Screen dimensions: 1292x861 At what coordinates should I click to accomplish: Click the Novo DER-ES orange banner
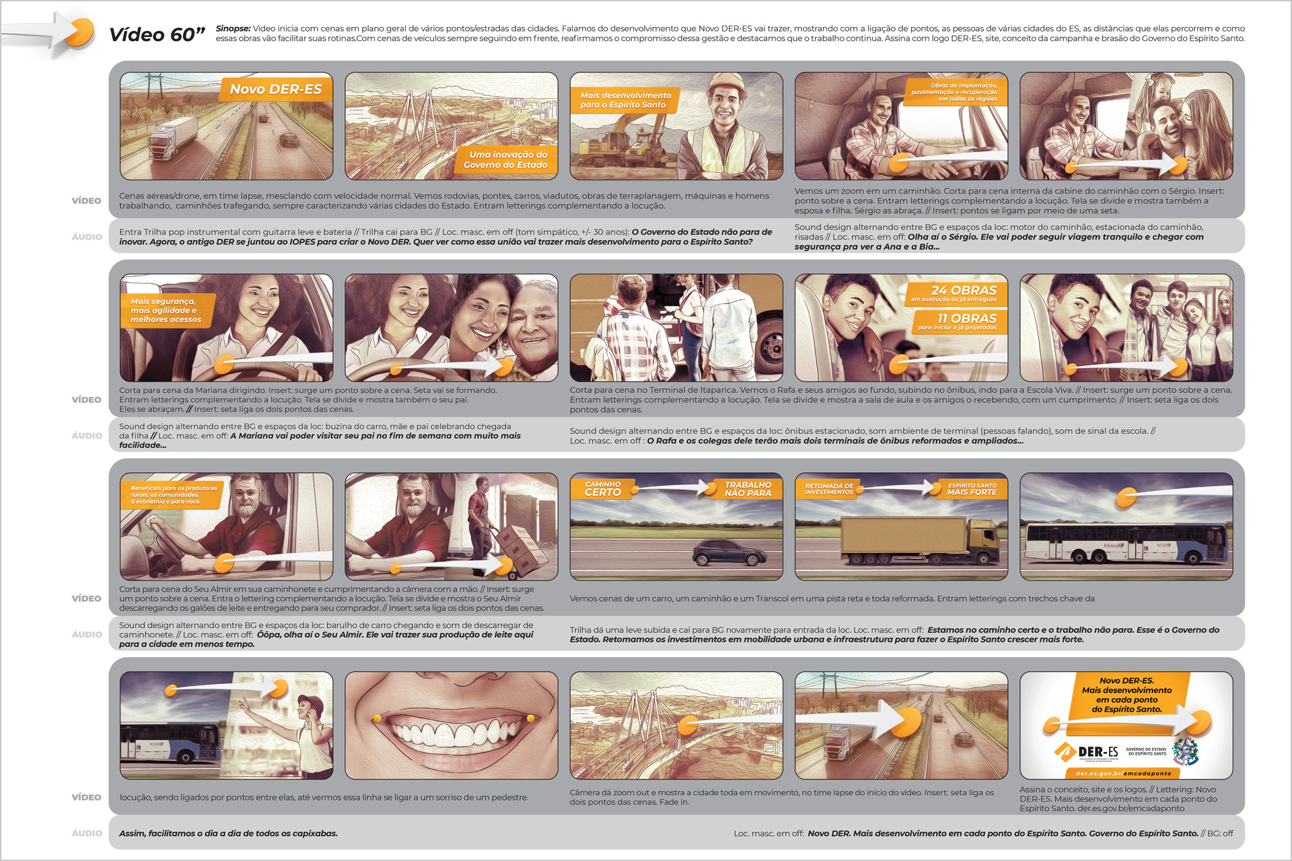tap(276, 89)
